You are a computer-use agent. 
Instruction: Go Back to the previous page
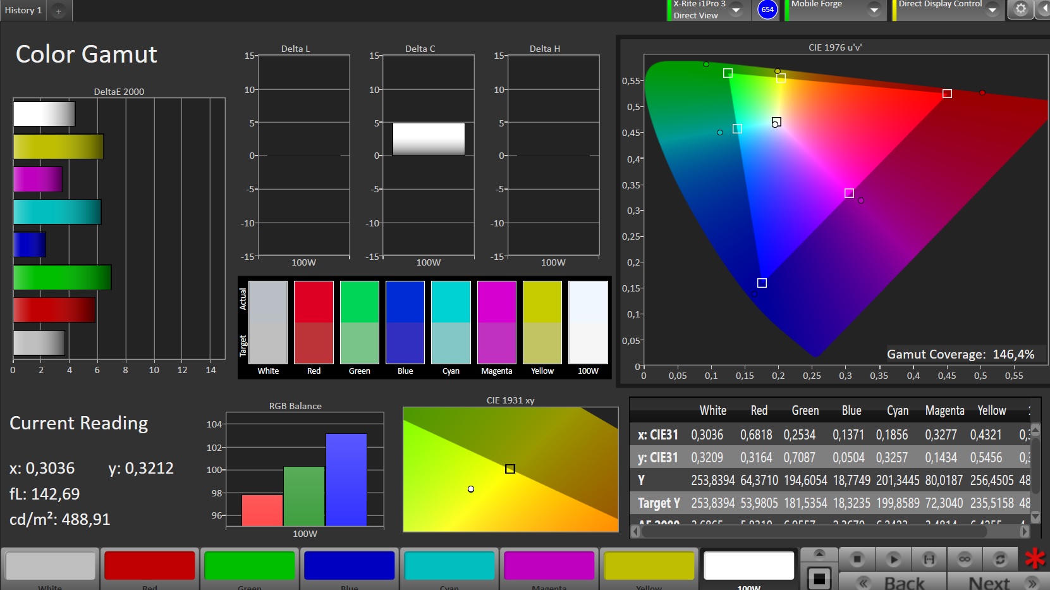(x=893, y=582)
